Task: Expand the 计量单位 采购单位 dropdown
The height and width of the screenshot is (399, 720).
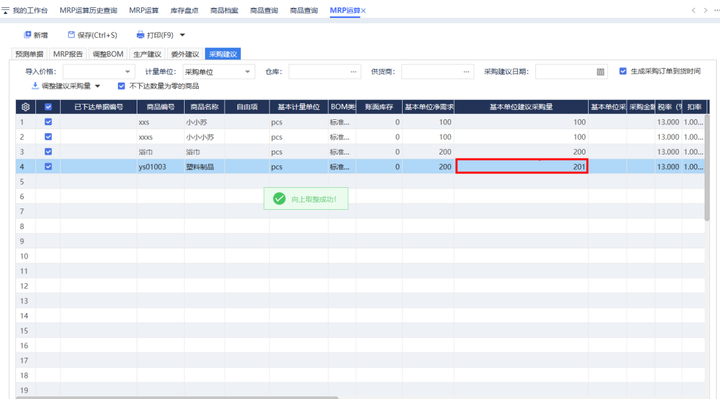Action: [x=247, y=72]
